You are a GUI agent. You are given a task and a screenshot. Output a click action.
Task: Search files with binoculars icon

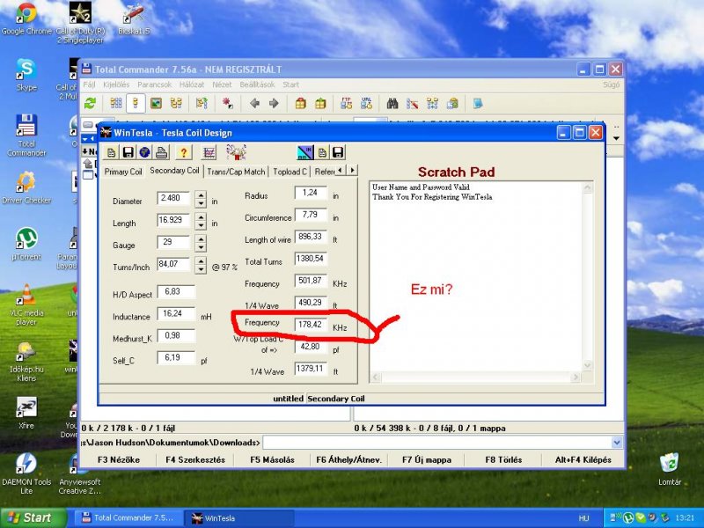tap(392, 104)
